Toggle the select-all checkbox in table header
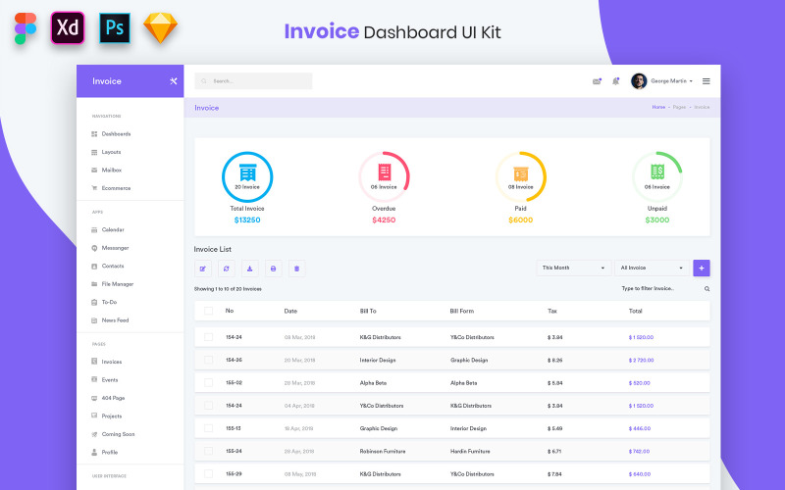This screenshot has width=785, height=490. coord(208,311)
